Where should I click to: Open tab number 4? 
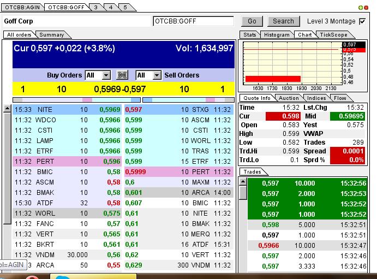point(111,8)
